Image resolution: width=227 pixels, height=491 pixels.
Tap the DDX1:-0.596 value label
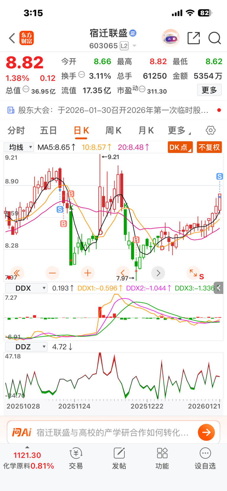100,288
